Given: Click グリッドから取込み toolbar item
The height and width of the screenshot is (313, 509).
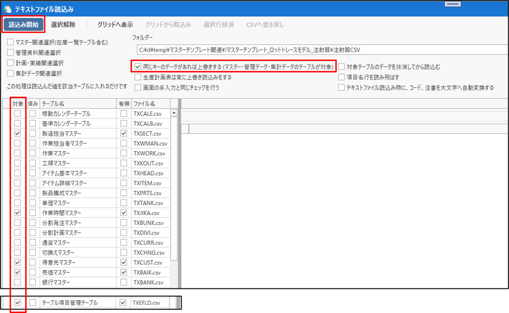Looking at the screenshot, I should pos(168,25).
